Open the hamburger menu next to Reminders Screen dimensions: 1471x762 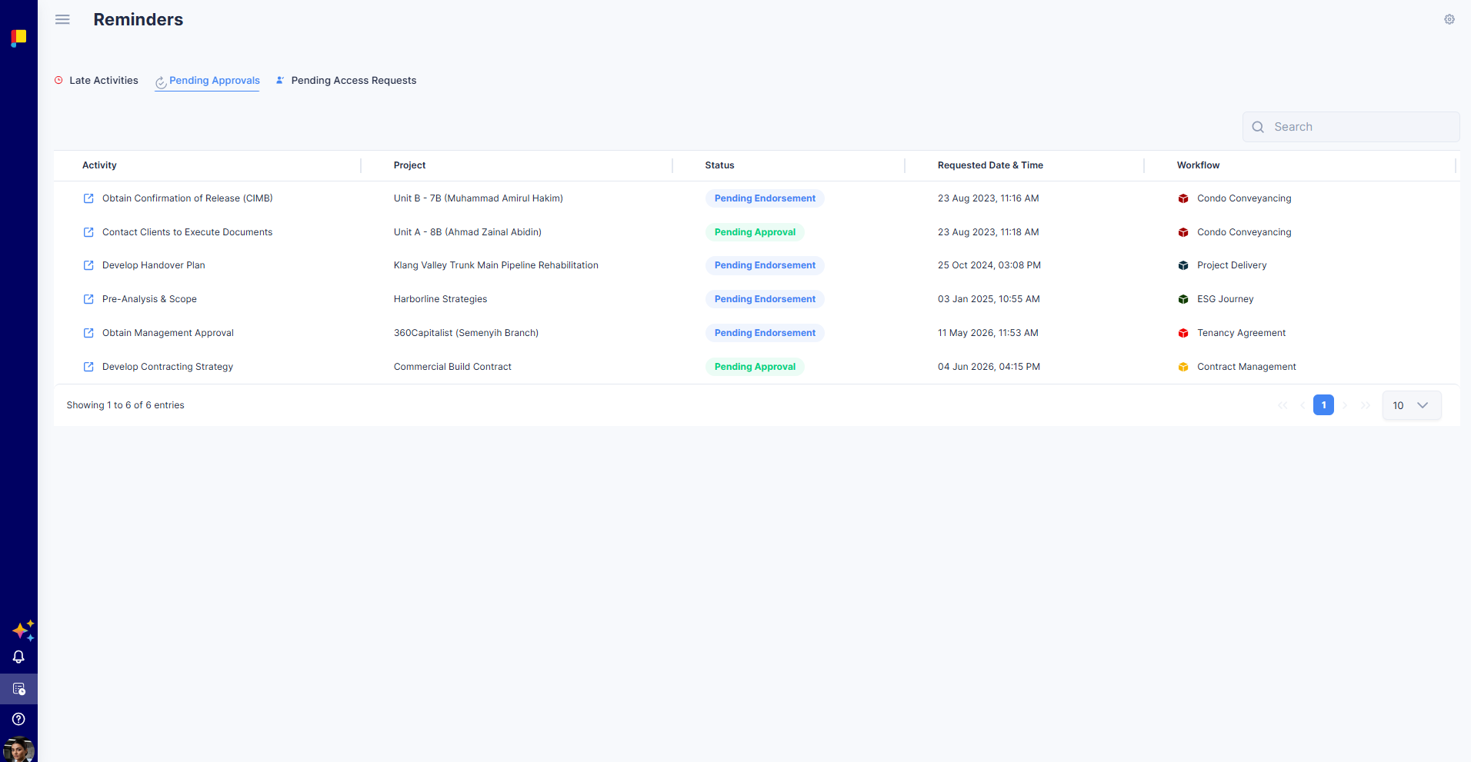tap(62, 19)
